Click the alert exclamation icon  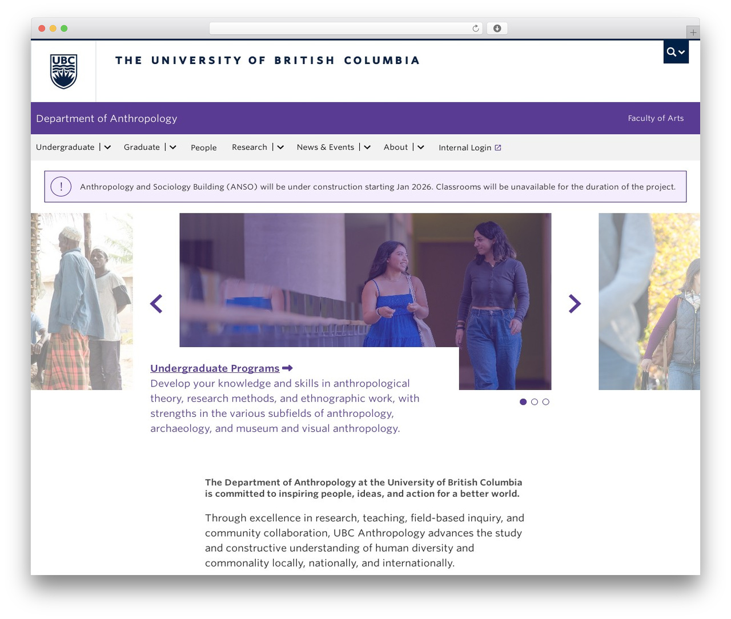(x=61, y=186)
